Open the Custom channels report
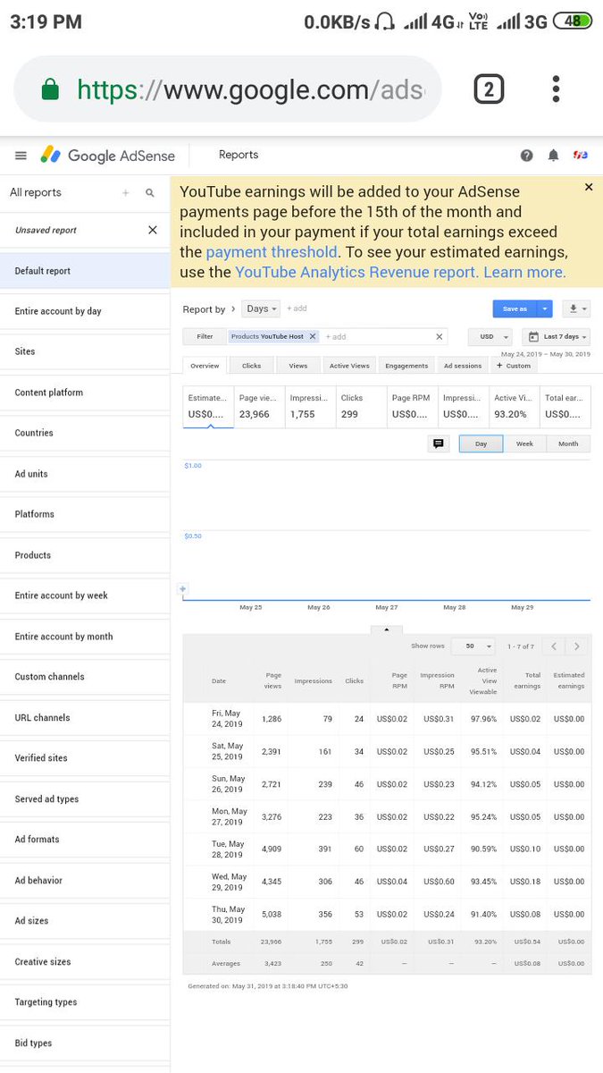The image size is (603, 1073). (x=85, y=677)
